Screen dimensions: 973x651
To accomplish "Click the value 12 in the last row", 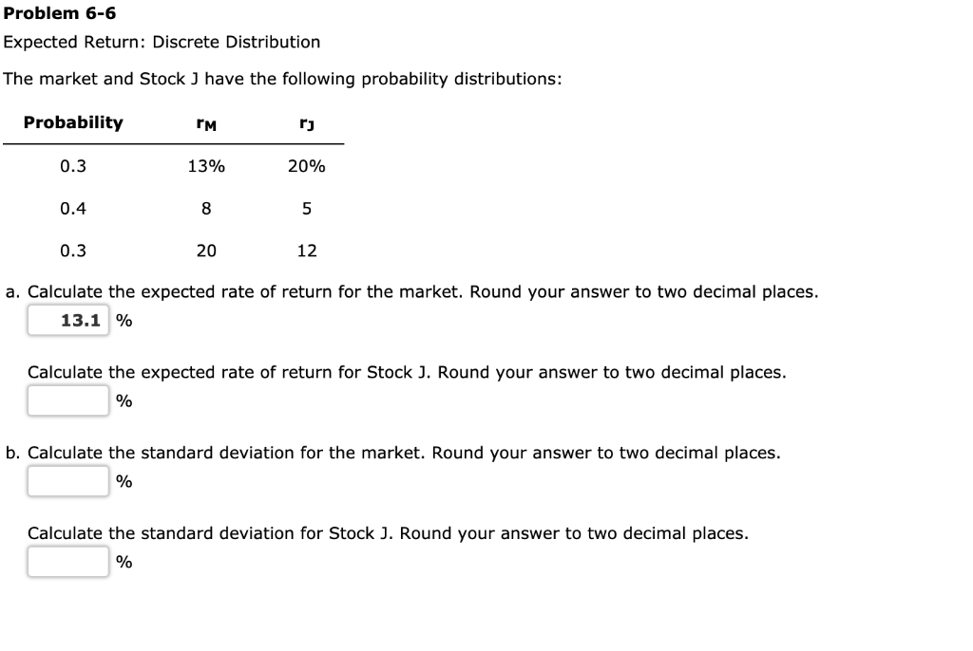I will coord(306,251).
